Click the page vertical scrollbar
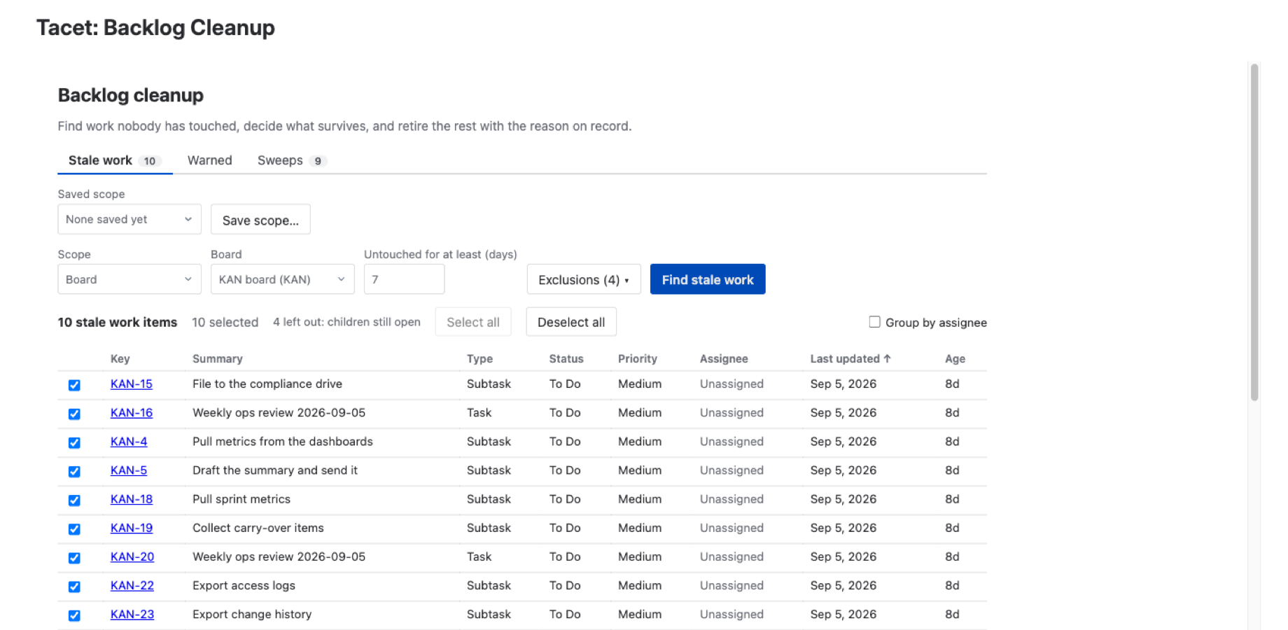The height and width of the screenshot is (630, 1288). click(x=1254, y=232)
